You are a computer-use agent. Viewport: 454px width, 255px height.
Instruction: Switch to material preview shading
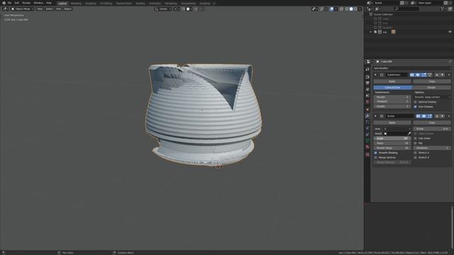(355, 9)
